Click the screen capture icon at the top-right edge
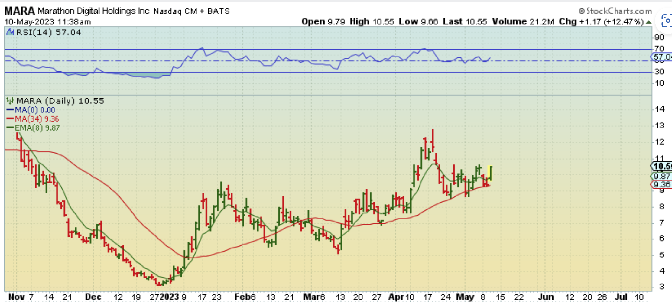This screenshot has height=302, width=672. tap(666, 21)
